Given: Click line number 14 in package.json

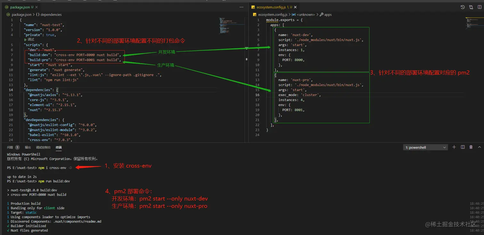Looking at the screenshot, I should 11,90.
